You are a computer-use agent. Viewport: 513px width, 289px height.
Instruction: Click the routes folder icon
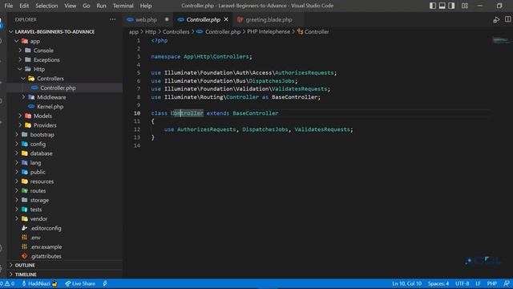coord(25,191)
